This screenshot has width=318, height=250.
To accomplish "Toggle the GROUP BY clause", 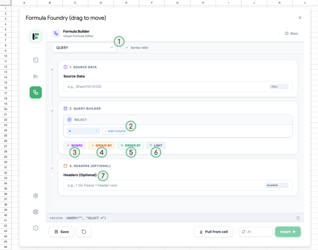I will coord(102,145).
